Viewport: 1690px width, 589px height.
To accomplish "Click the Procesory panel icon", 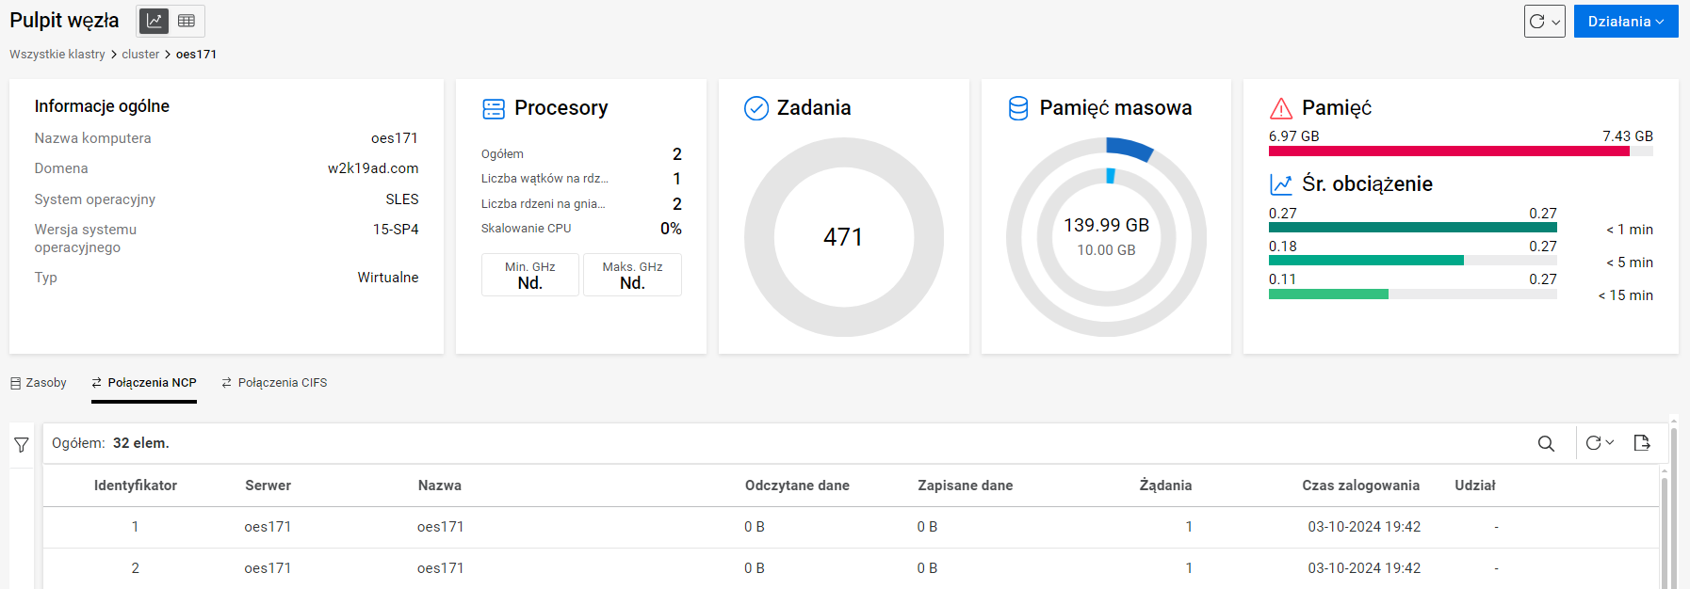I will [494, 109].
